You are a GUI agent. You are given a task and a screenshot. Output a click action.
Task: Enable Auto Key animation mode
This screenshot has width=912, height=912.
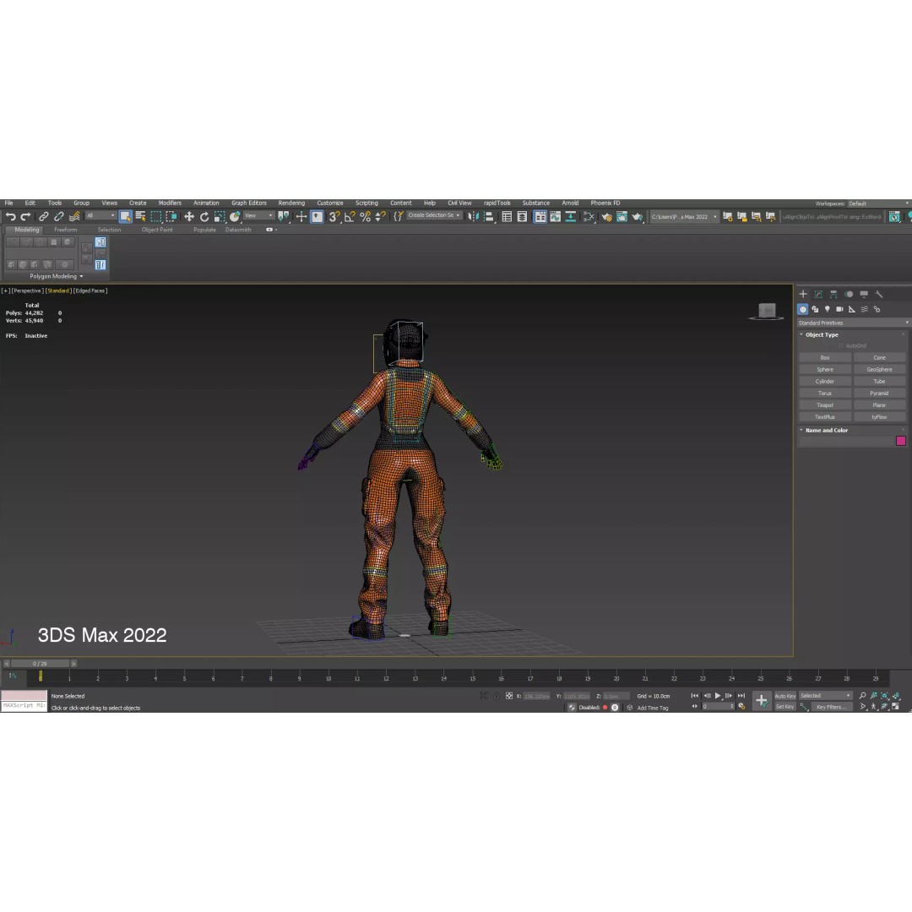pyautogui.click(x=784, y=696)
